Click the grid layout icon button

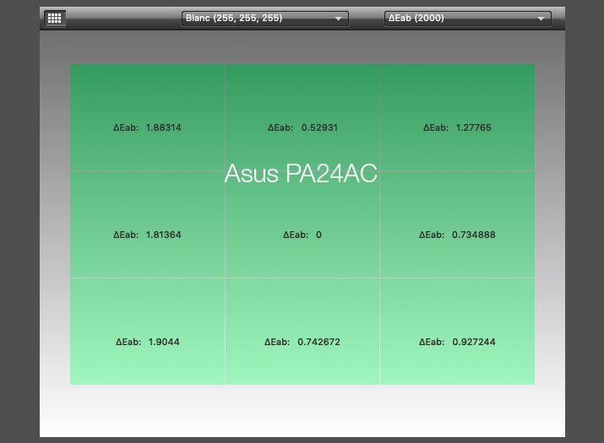[x=54, y=18]
